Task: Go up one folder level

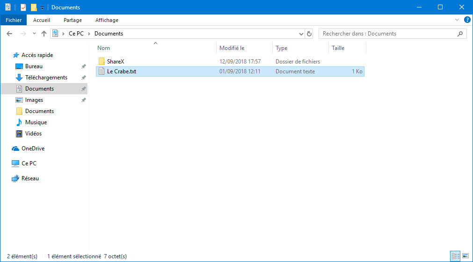Action: coord(44,34)
